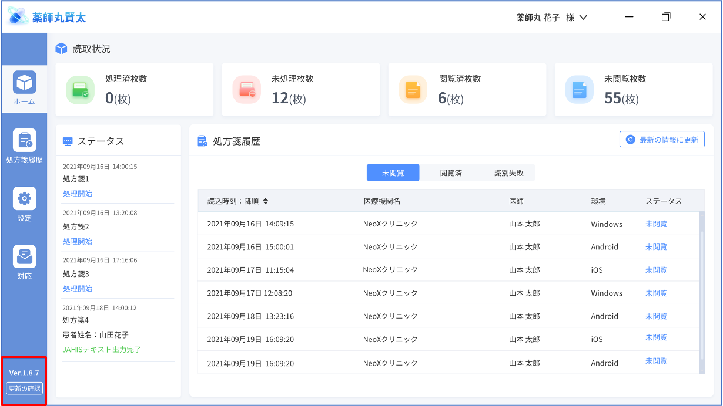Click the 処方箋履歴 panel header icon
Image resolution: width=723 pixels, height=406 pixels.
point(202,141)
